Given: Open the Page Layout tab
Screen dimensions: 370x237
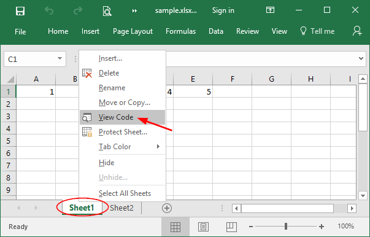Looking at the screenshot, I should coord(133,31).
